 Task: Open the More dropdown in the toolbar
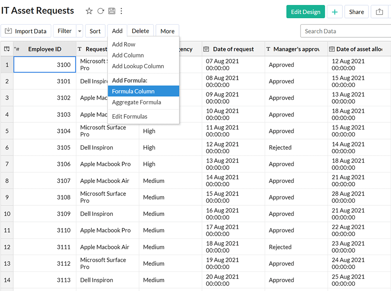167,30
